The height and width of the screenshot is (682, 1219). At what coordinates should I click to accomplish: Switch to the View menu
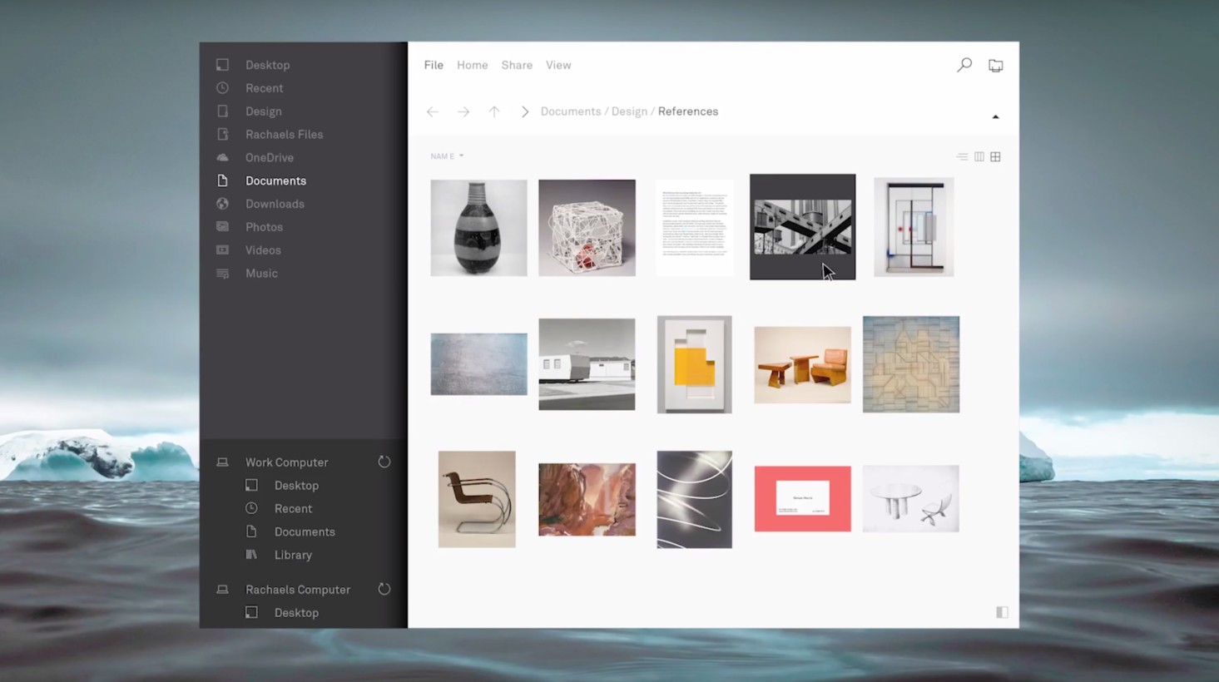click(x=557, y=65)
